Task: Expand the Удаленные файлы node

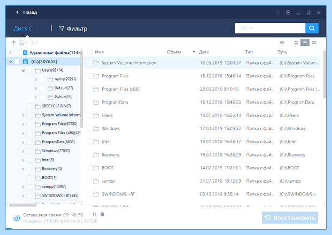Action: pos(10,52)
